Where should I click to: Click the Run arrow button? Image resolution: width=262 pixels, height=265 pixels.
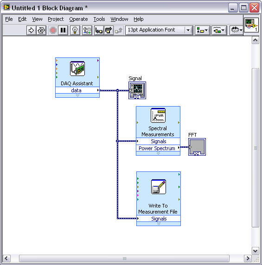pos(31,31)
